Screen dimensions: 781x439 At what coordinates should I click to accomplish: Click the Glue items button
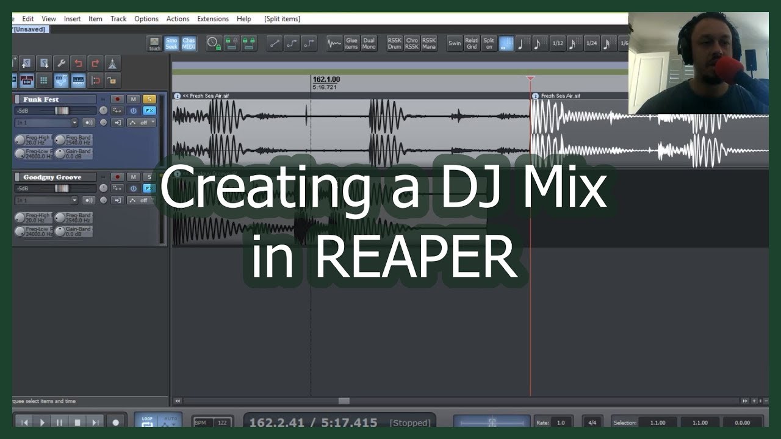point(351,43)
